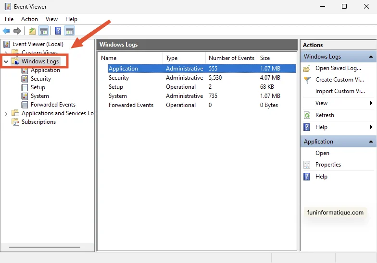377x263 pixels.
Task: Click the Security log icon in tree
Action: [x=25, y=79]
